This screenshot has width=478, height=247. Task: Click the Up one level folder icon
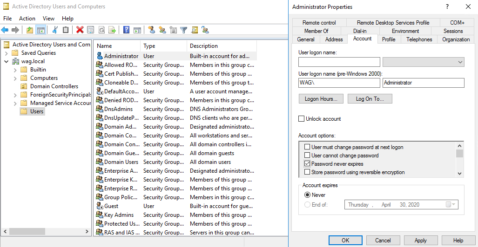pos(30,30)
